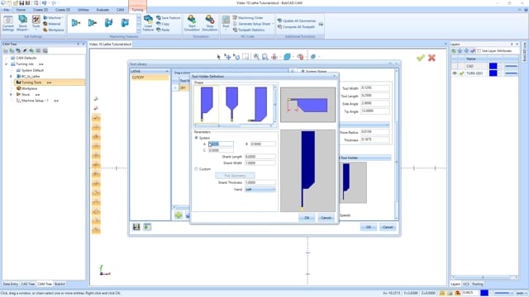
Task: Click the save disk icon in Tool Library
Action: (136, 227)
